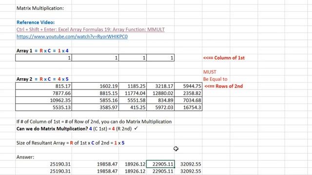Image resolution: width=312 pixels, height=175 pixels.
Task: Select the 'Matrix Multiplication:' title cell
Action: (x=40, y=8)
